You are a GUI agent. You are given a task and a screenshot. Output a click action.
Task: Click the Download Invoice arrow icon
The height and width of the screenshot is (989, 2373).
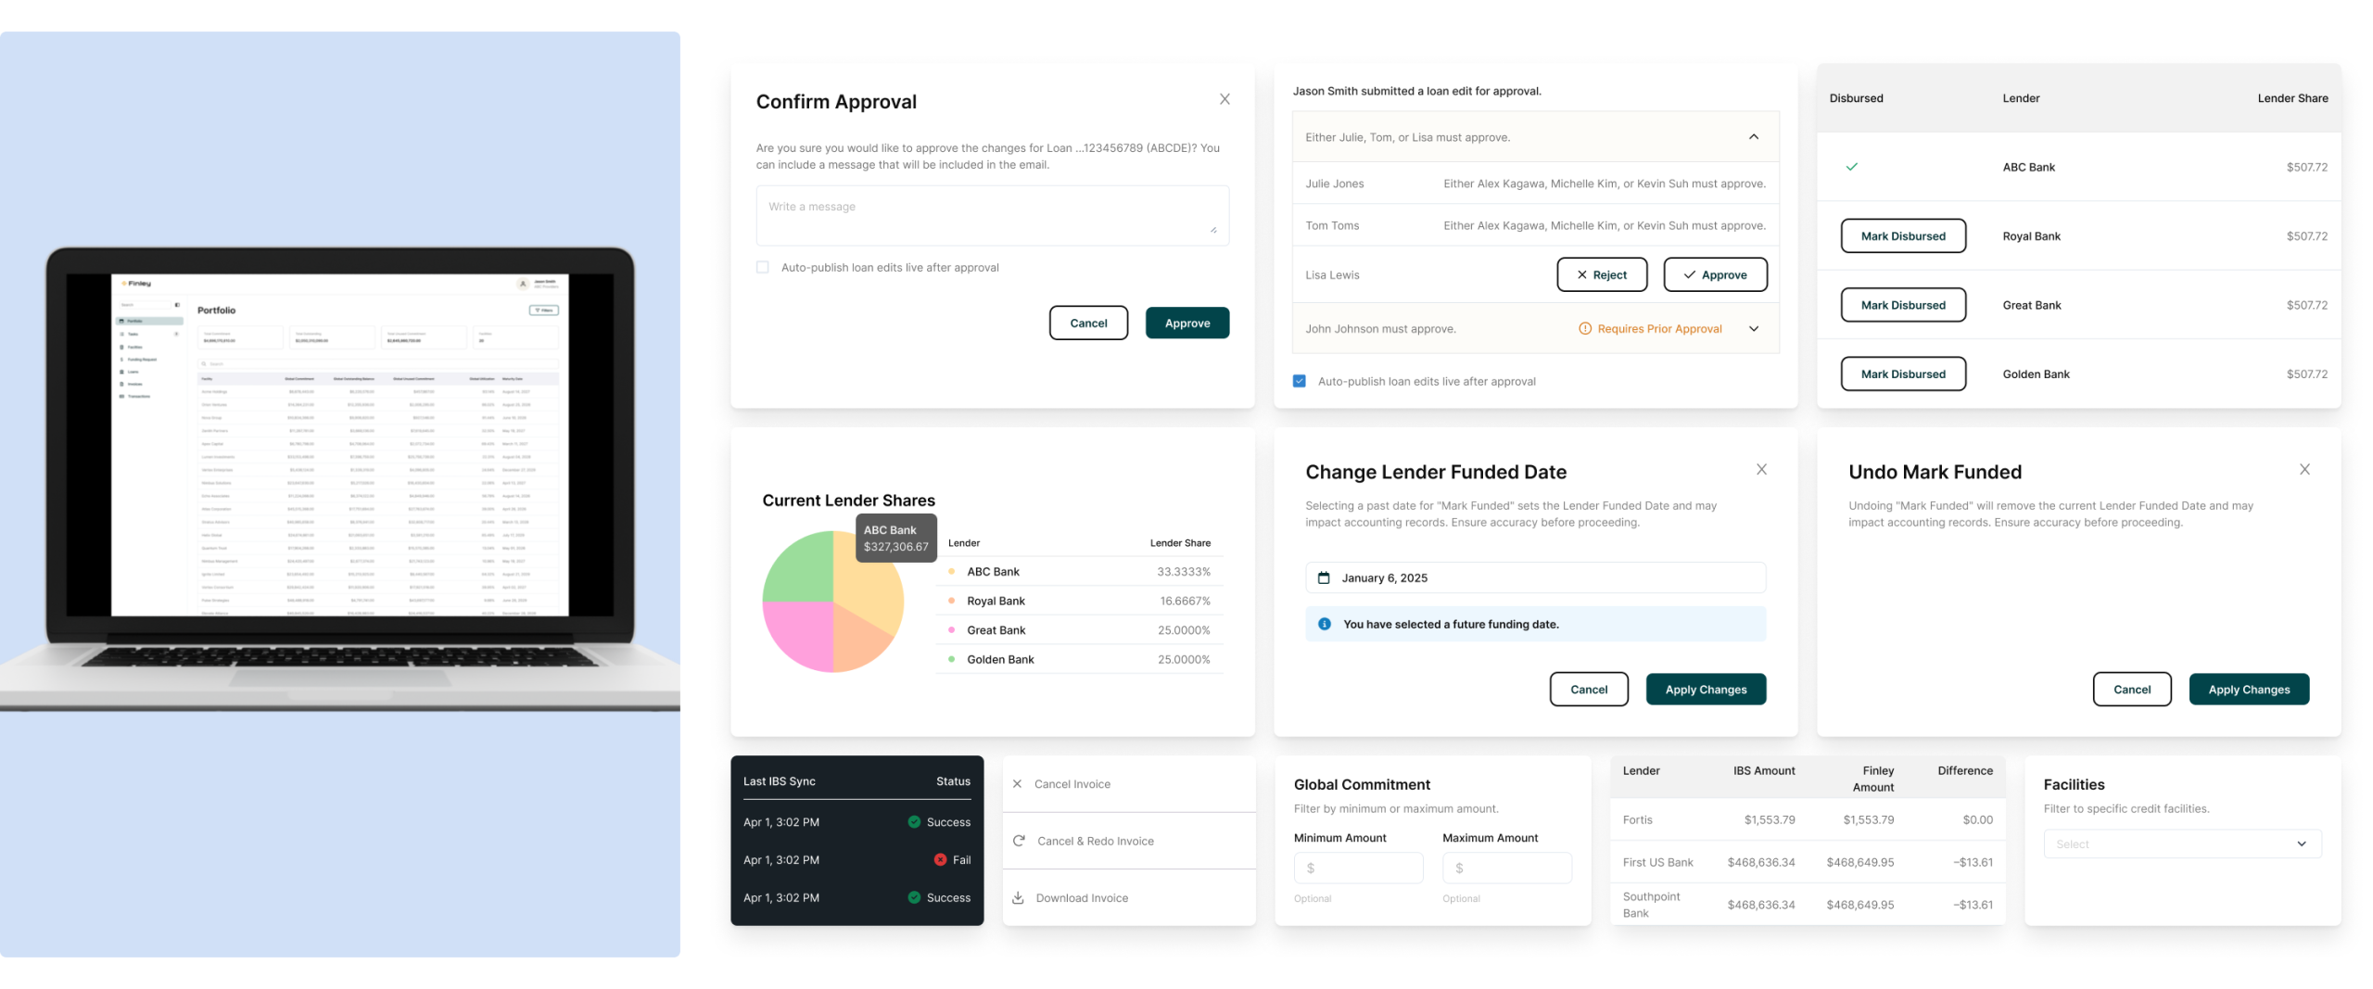pos(1018,898)
